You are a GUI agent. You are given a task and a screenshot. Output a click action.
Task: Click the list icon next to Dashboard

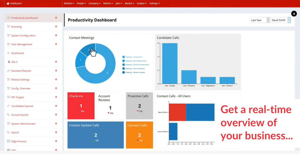tap(8, 53)
